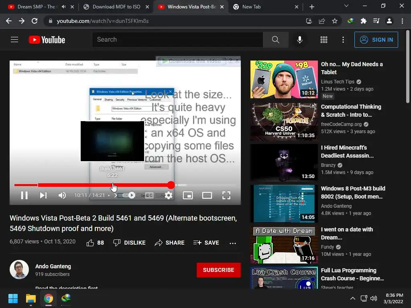Open Windows Start menu
This screenshot has width=411, height=308.
pyautogui.click(x=13, y=298)
